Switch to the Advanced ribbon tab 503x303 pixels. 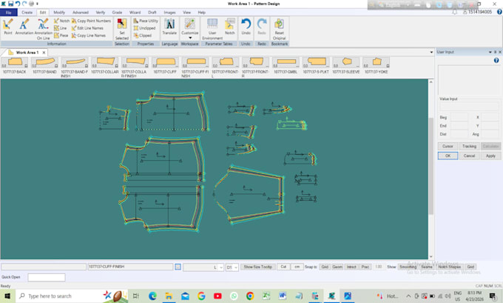tap(80, 12)
